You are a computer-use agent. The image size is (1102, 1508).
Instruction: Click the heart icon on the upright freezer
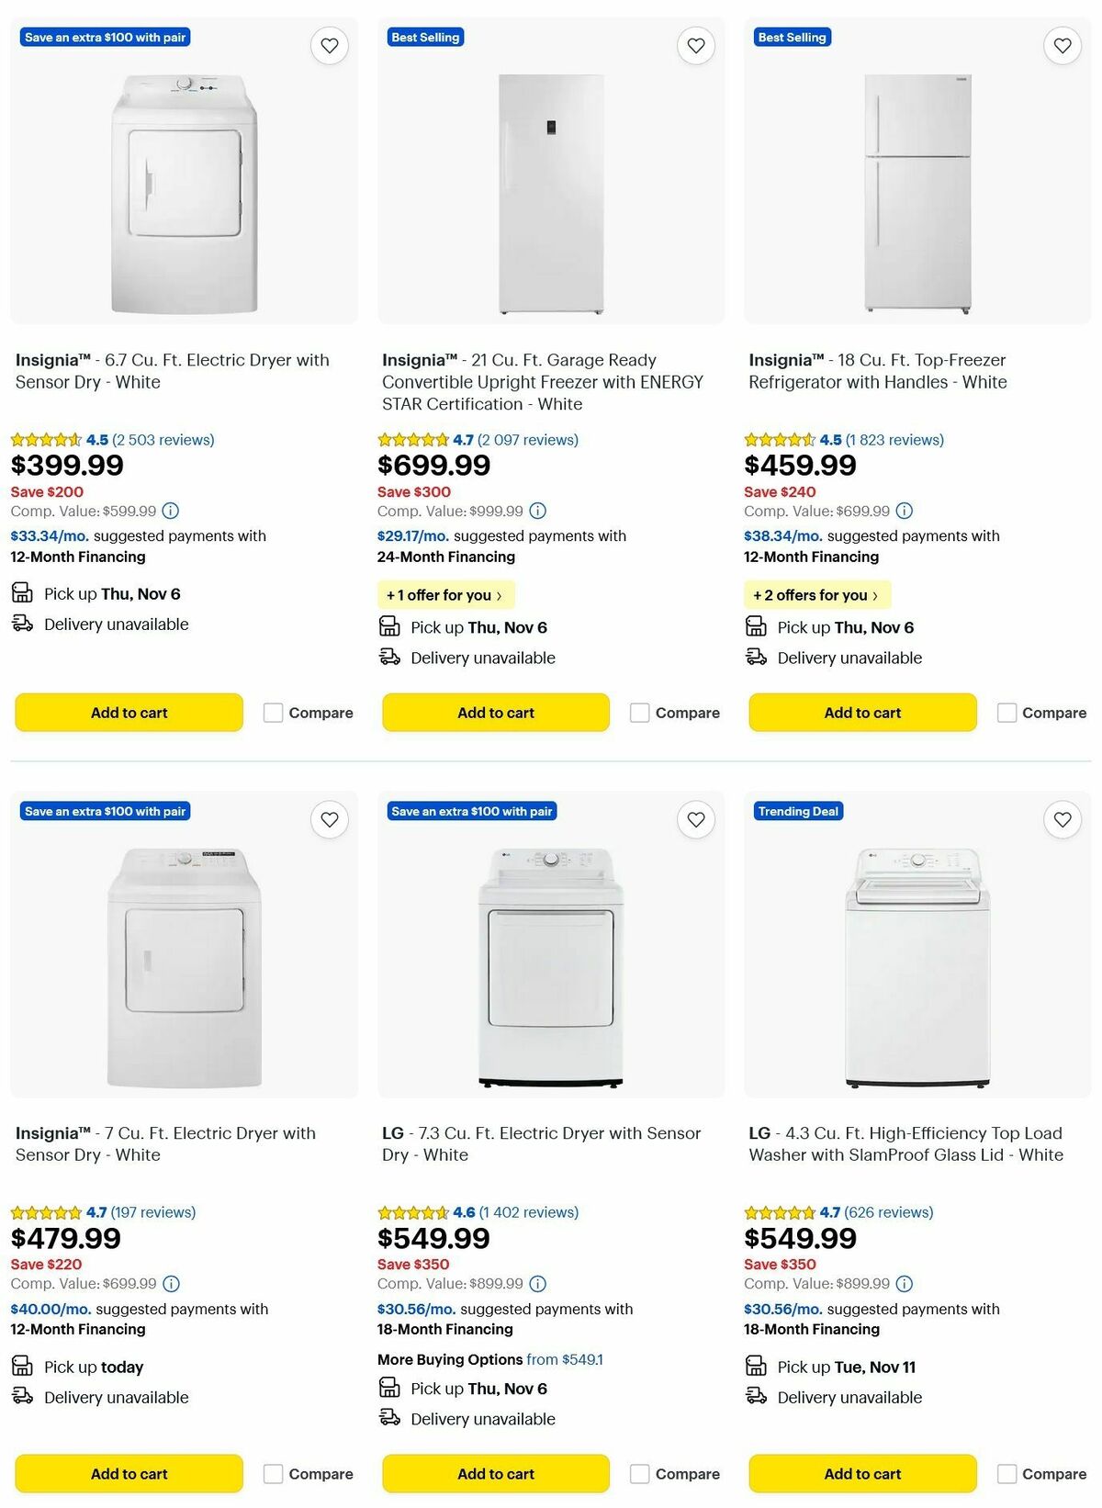pyautogui.click(x=696, y=45)
